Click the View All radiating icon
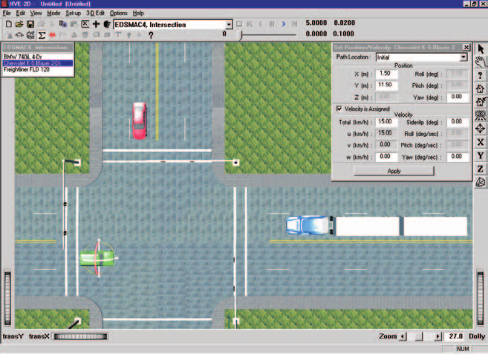Viewport: 488px width, 354px height. click(x=481, y=115)
